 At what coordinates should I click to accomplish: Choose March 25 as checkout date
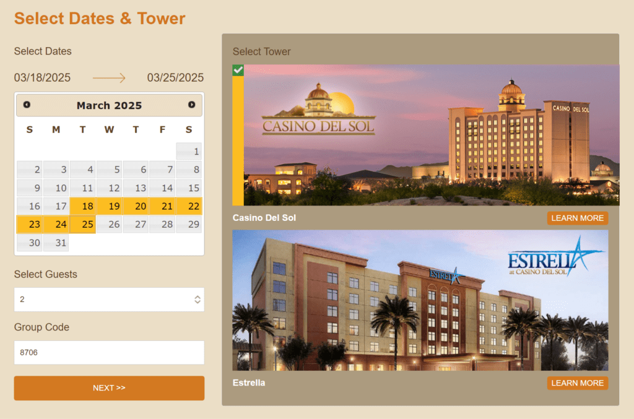tap(82, 225)
